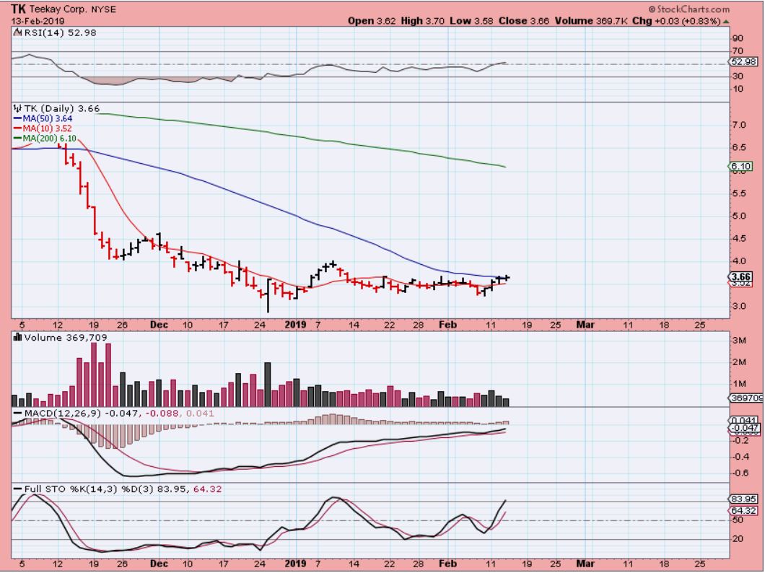Screen dimensions: 765x573
Task: Click the candlestick icon beside TK (Daily)
Action: pyautogui.click(x=17, y=108)
